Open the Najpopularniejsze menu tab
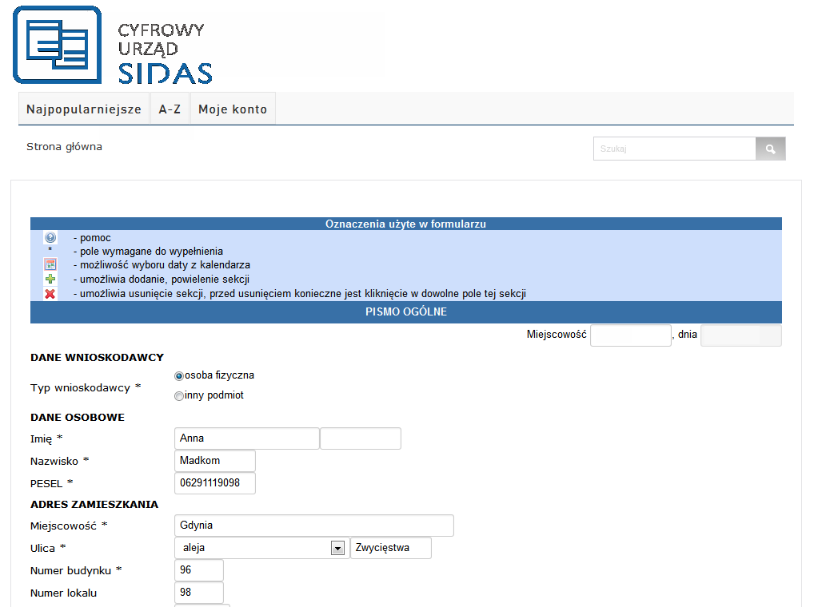 click(84, 109)
